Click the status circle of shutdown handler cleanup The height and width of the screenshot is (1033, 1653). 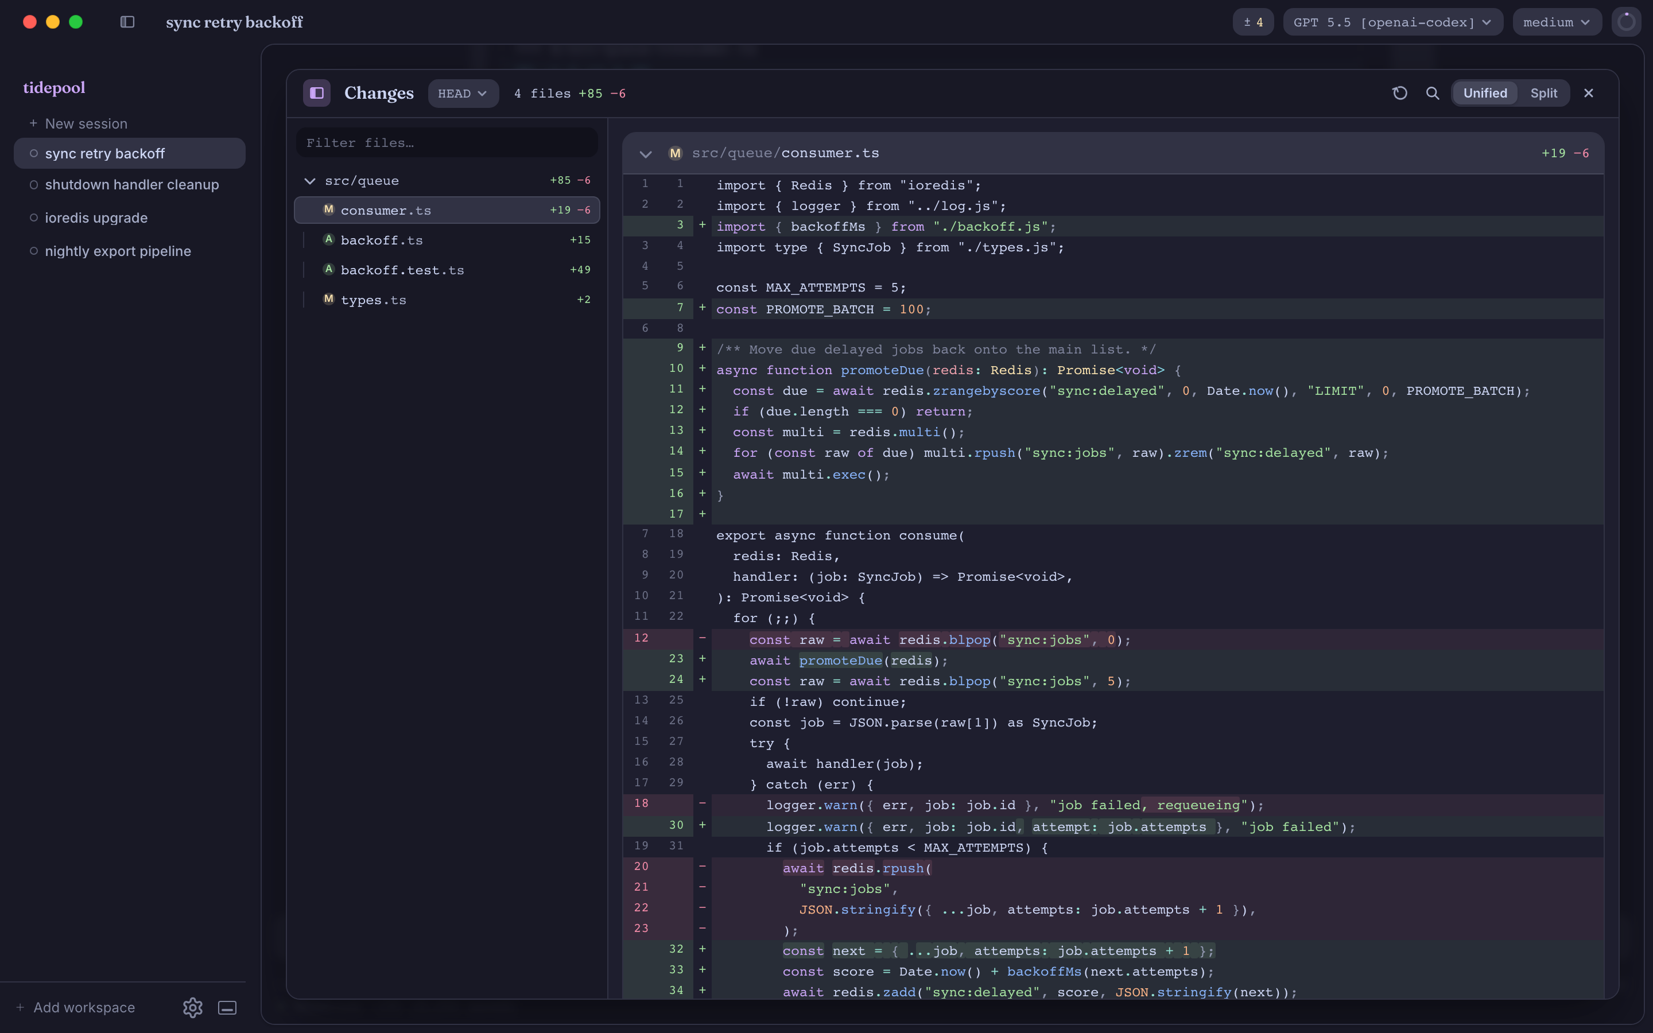click(33, 184)
